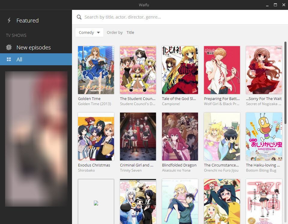Click '...Sorry For The Wait' title text
Screen dimensions: 288x224
264,99
